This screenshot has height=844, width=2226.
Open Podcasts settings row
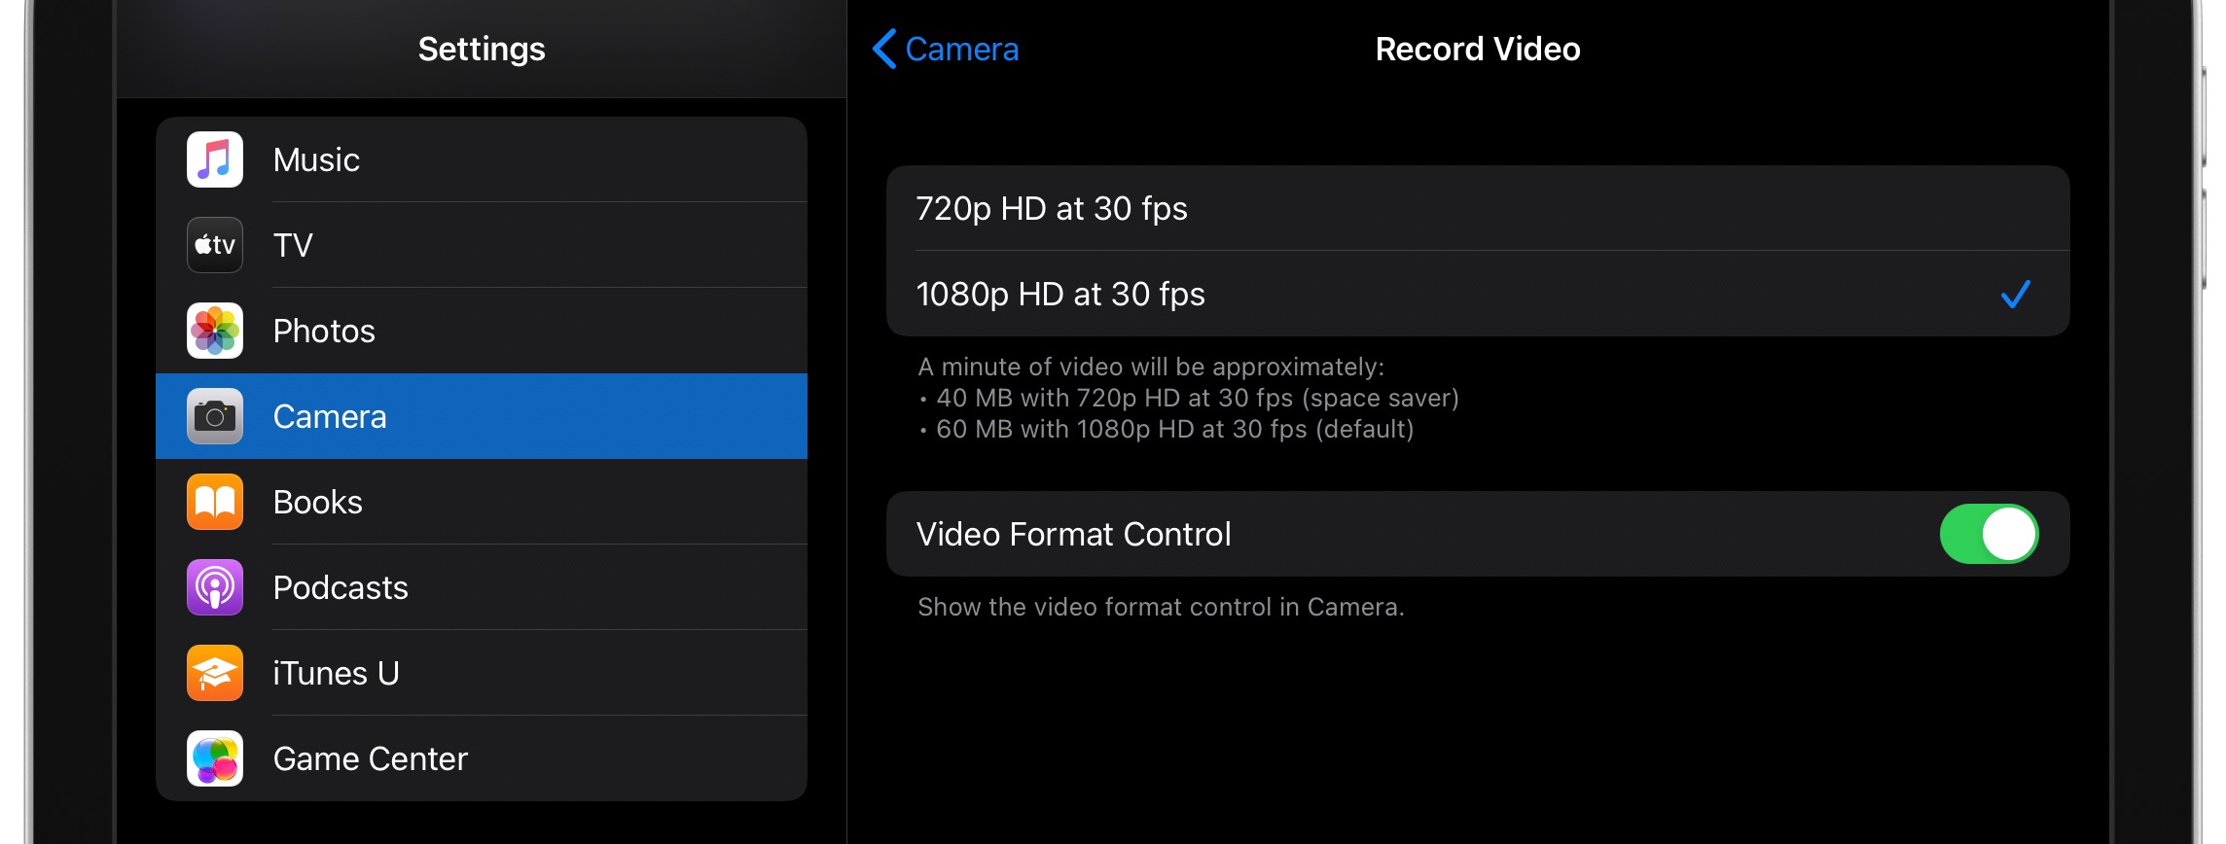click(x=482, y=587)
